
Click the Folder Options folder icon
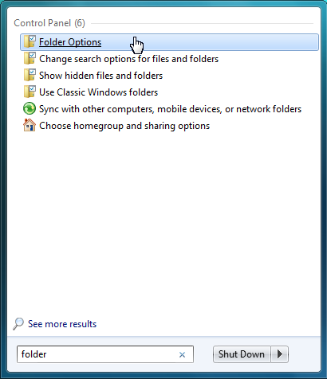tap(30, 42)
